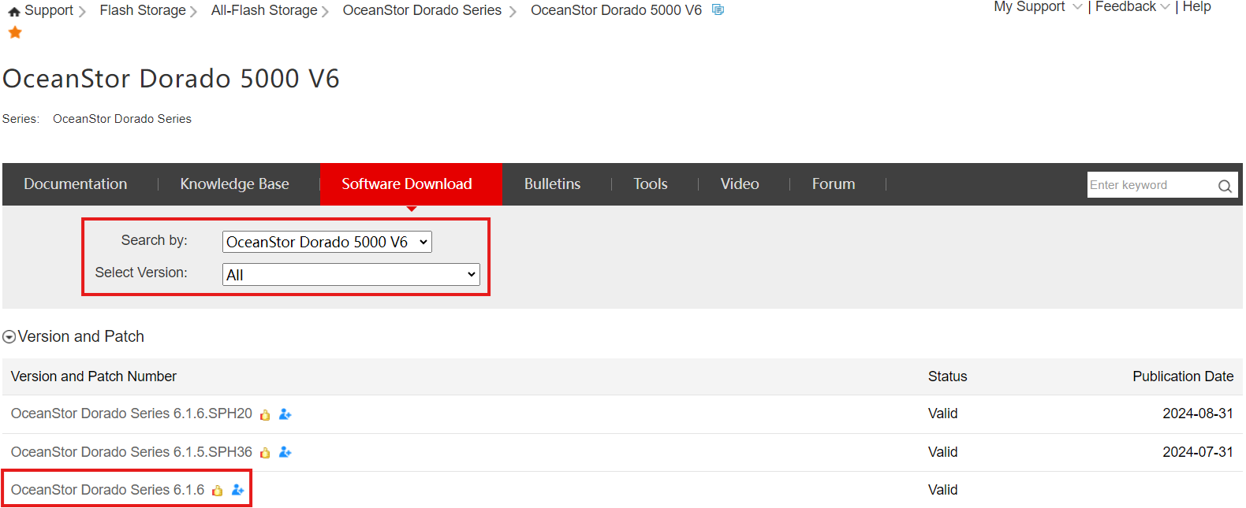Click the Valid status for 6.1.6.SPH20
The image size is (1246, 508).
pyautogui.click(x=942, y=413)
